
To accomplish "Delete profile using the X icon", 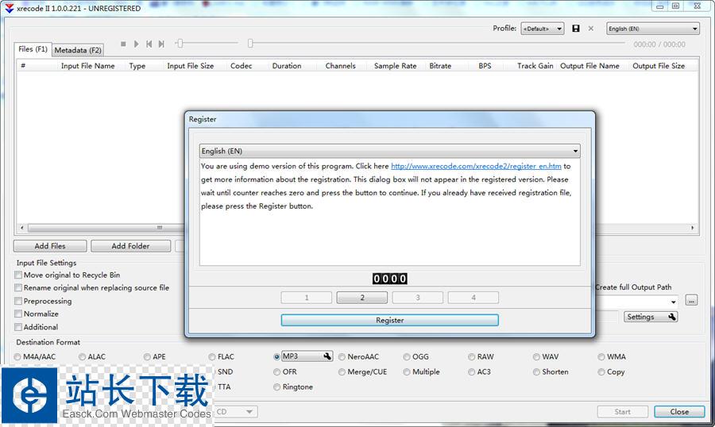I will (591, 29).
